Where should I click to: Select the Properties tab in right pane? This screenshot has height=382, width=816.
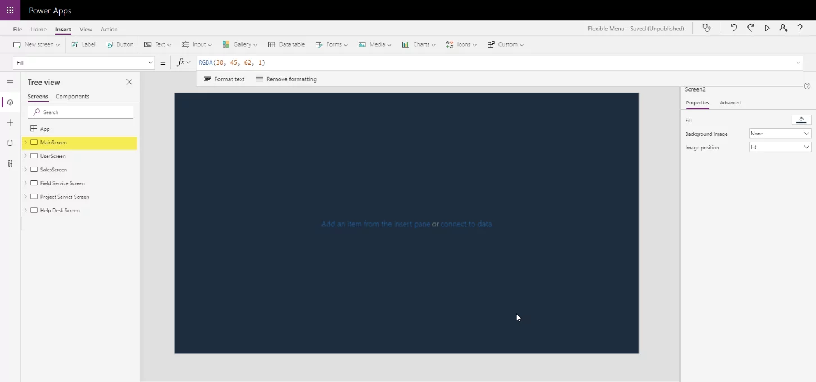(x=697, y=103)
